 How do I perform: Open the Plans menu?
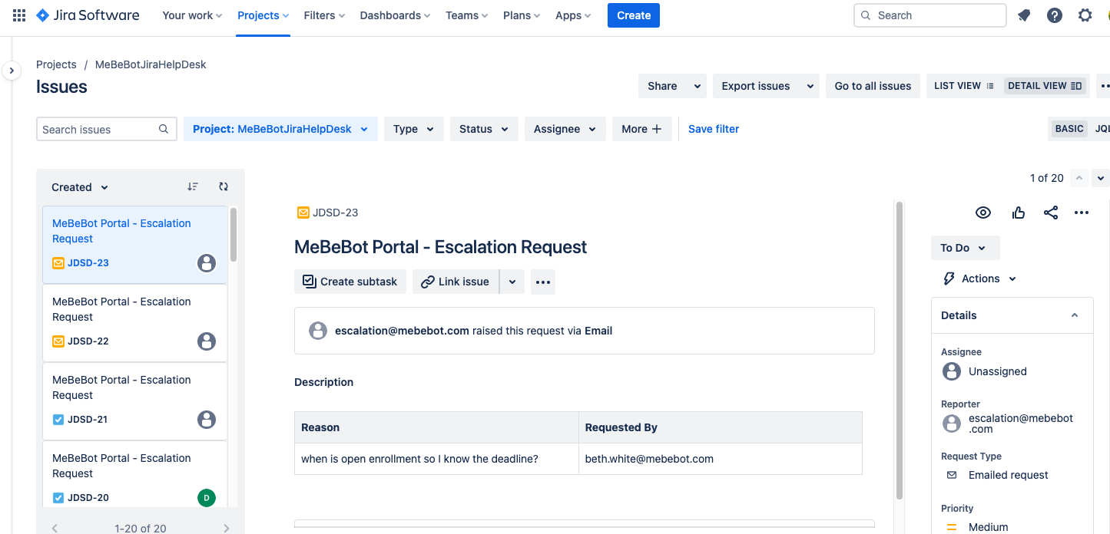522,15
